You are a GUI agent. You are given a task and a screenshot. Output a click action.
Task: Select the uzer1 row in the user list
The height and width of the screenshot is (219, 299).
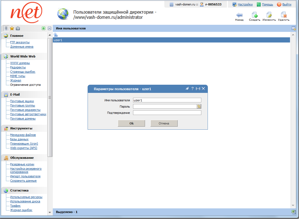pos(109,40)
